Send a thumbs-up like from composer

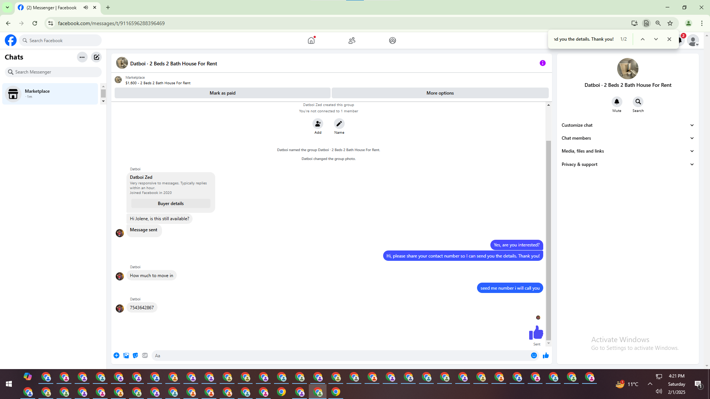(546, 355)
